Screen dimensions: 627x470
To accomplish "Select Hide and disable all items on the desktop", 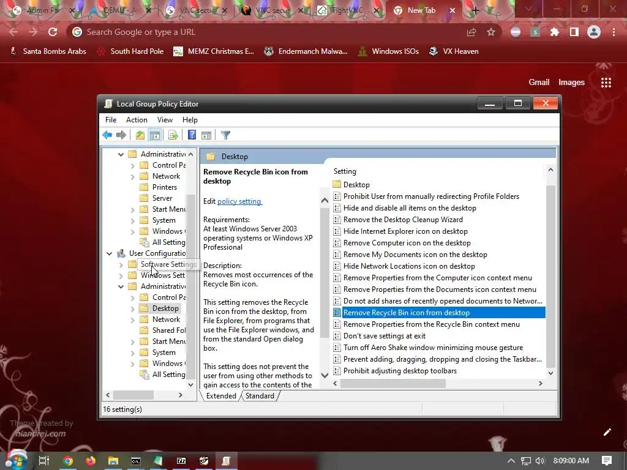I will coord(405,208).
